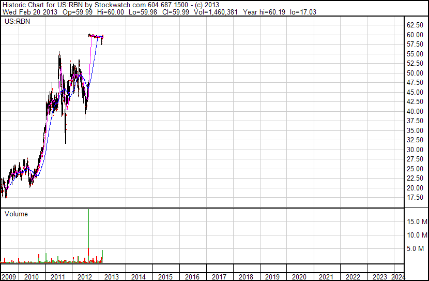Click the 17.50 price axis label
Image resolution: width=429 pixels, height=281 pixels.
(x=415, y=198)
